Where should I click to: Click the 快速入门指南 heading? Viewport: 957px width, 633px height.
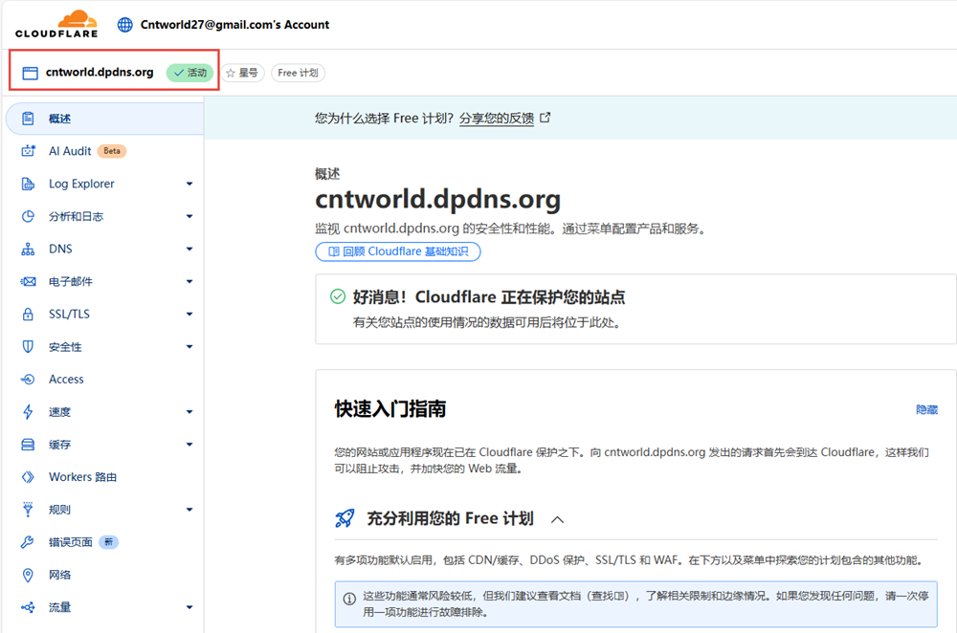[x=390, y=408]
